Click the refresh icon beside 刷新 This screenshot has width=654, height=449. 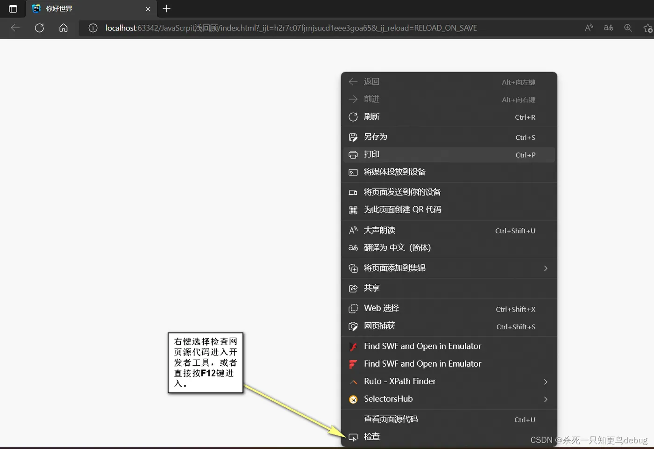click(353, 117)
